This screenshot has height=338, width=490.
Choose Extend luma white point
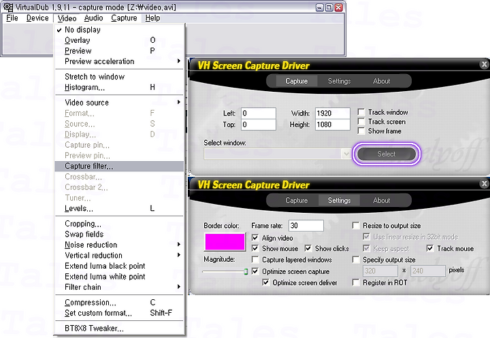(119, 277)
